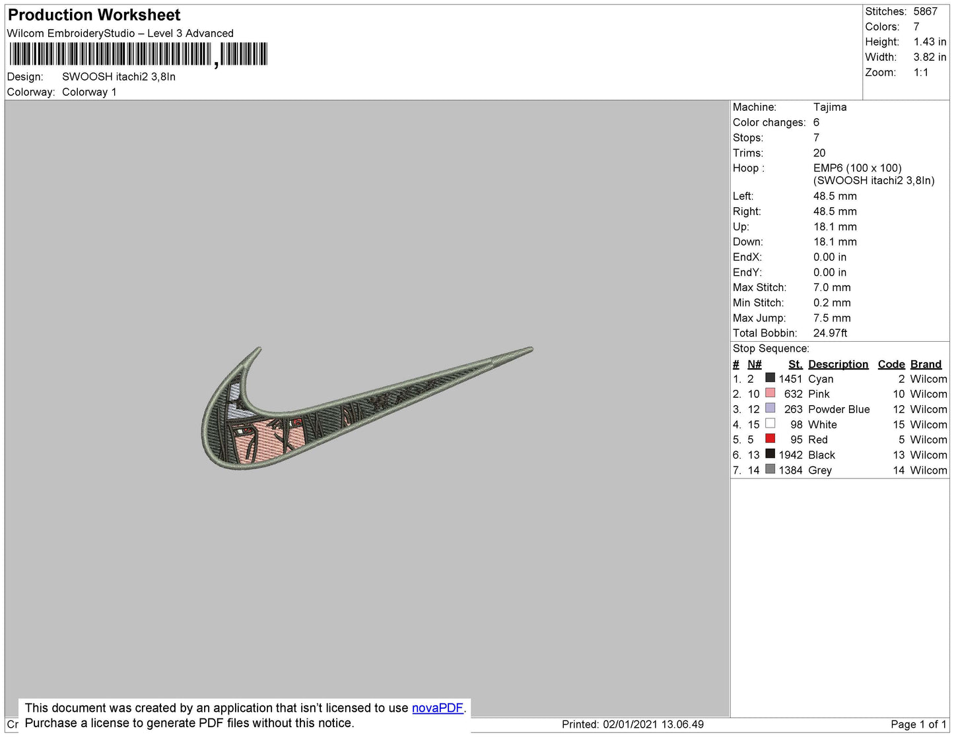Select the Pink thread color swatch
This screenshot has height=737, width=954.
(x=770, y=393)
